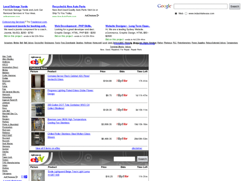Screen dimensions: 242x181
Task: Click Compaq Server Rack Cabinet 42U link
Action: click(68, 77)
